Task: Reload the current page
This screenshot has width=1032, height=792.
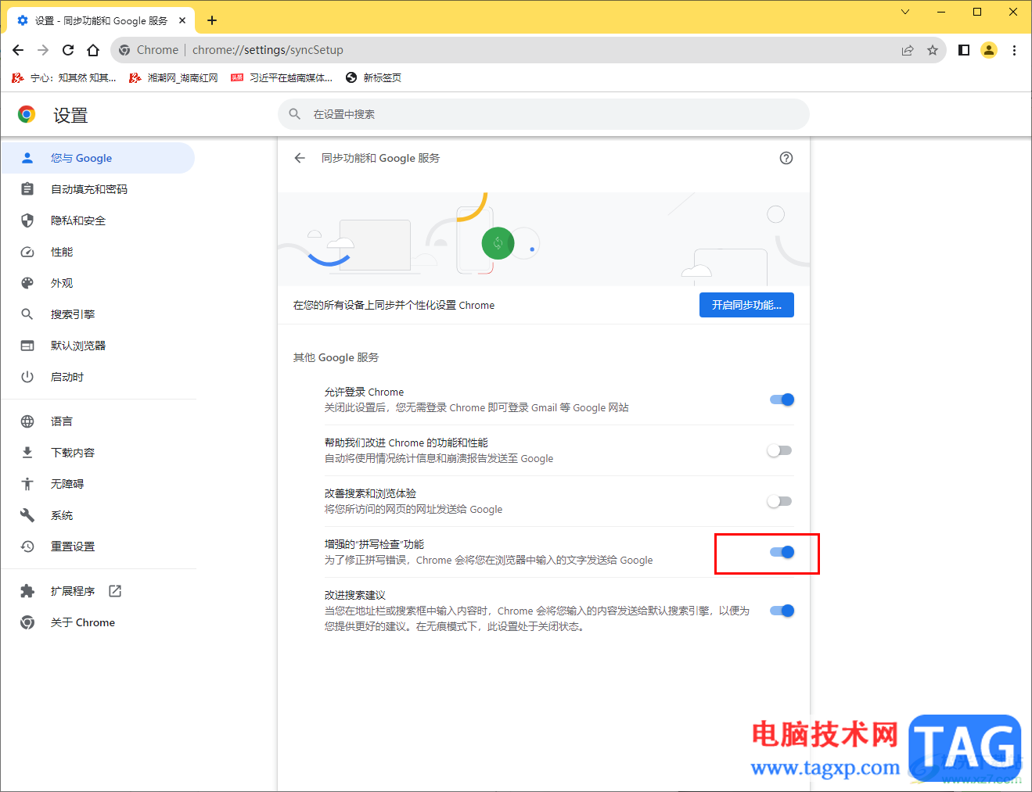Action: click(x=68, y=50)
